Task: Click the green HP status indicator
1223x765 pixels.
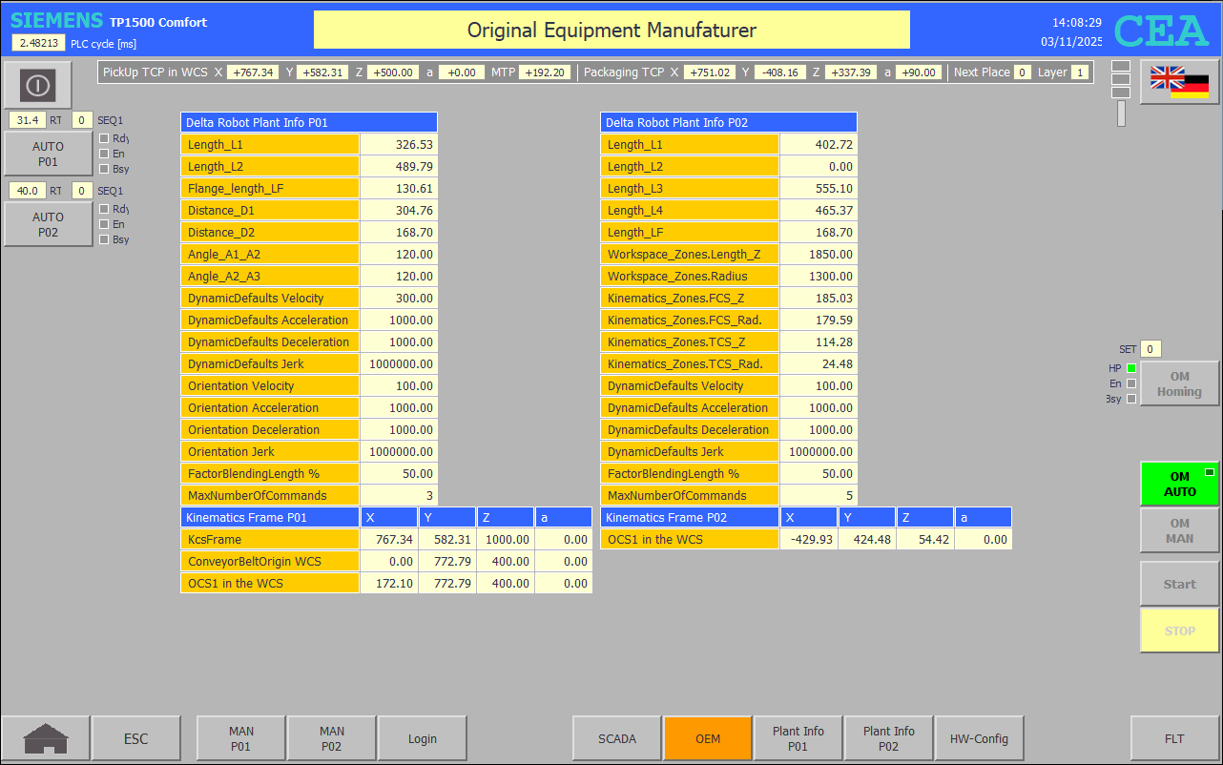Action: pos(1131,368)
